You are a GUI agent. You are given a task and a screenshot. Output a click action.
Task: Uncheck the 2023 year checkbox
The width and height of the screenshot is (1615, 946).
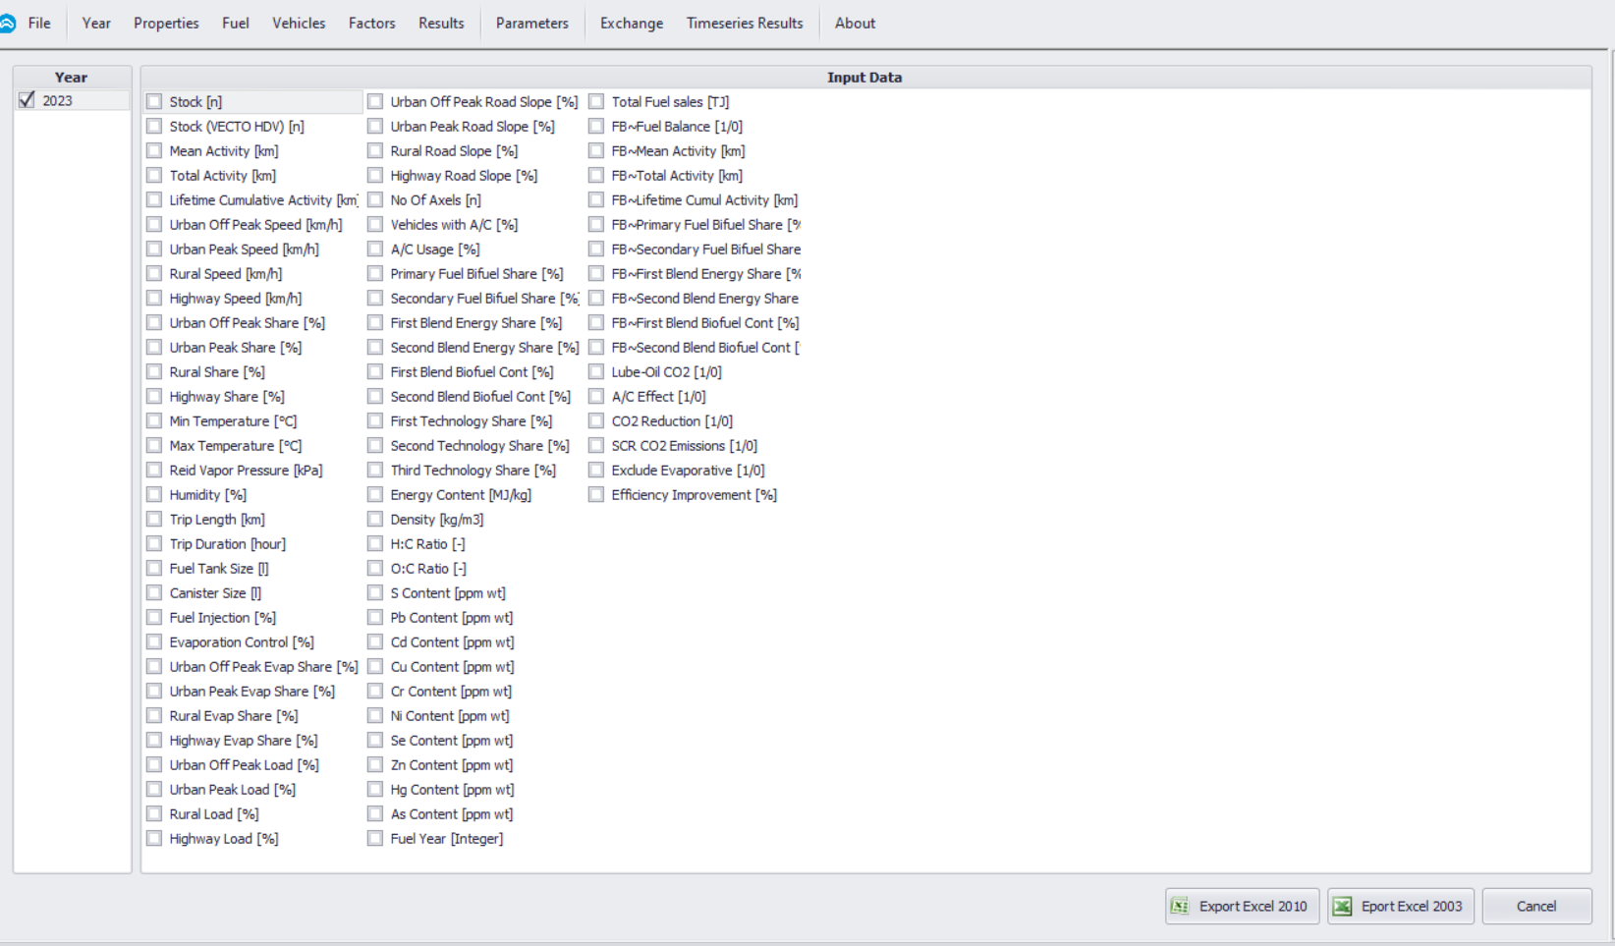[x=27, y=99]
